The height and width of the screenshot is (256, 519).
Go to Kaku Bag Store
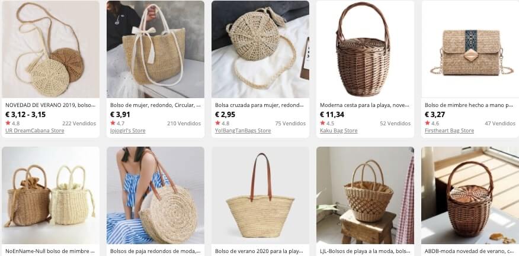tap(339, 131)
